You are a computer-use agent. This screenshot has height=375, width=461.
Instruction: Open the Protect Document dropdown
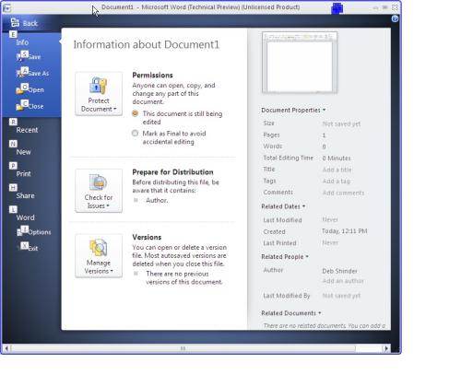[99, 94]
